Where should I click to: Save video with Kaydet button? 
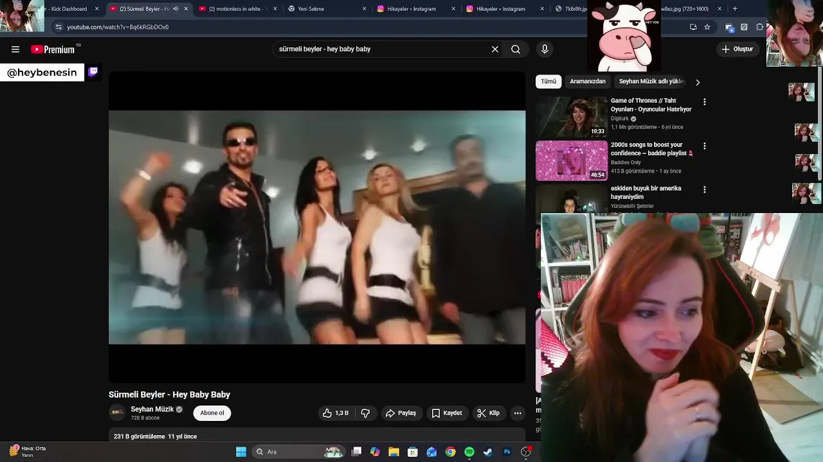(x=446, y=413)
